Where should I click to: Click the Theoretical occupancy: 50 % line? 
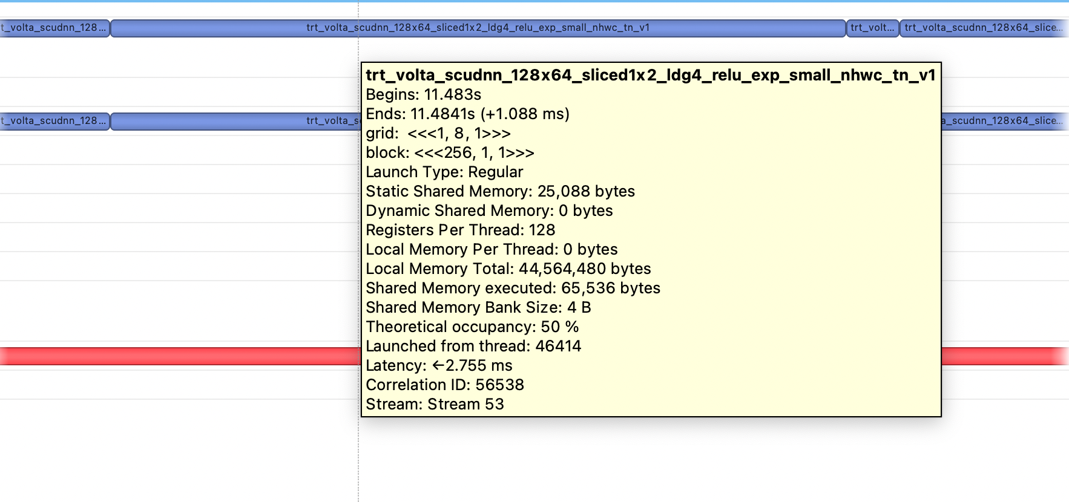(x=472, y=327)
